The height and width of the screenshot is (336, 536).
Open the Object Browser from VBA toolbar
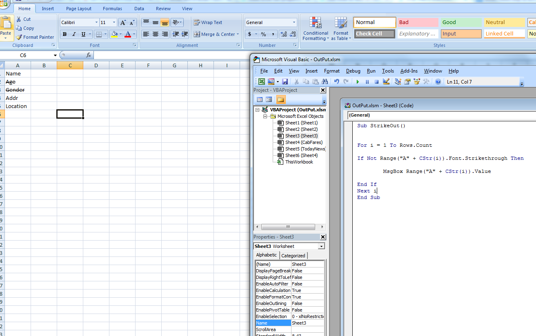tap(417, 82)
